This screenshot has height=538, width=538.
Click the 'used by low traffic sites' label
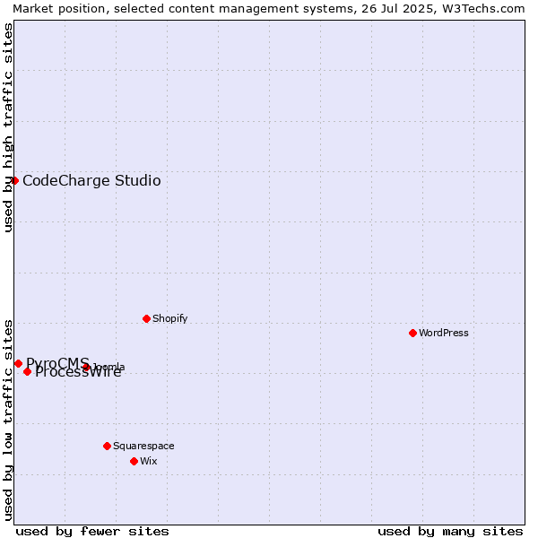[7, 421]
